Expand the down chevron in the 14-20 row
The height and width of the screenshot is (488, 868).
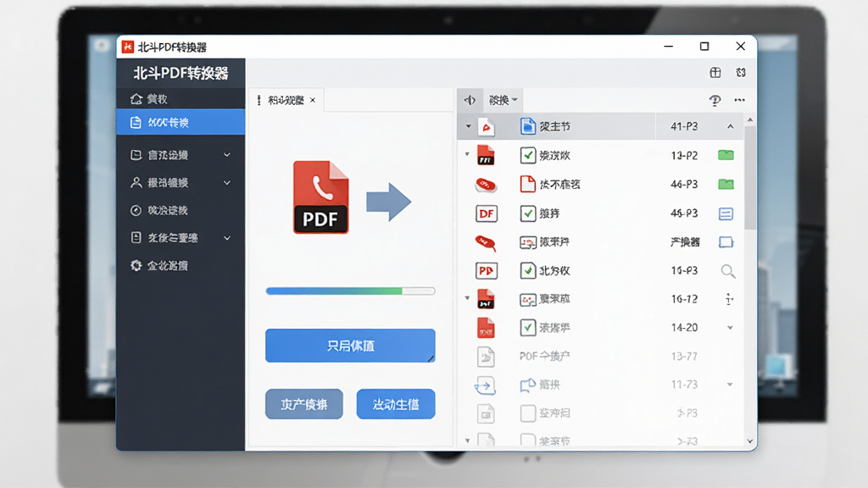coord(730,328)
